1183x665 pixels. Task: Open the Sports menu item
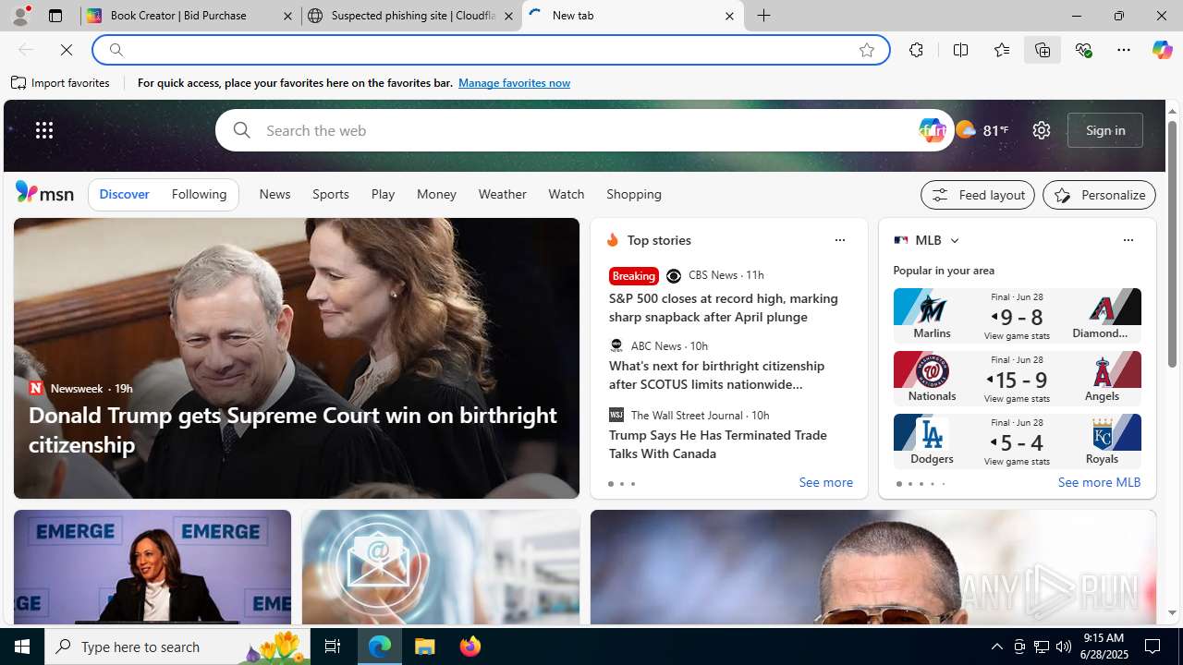(x=330, y=194)
